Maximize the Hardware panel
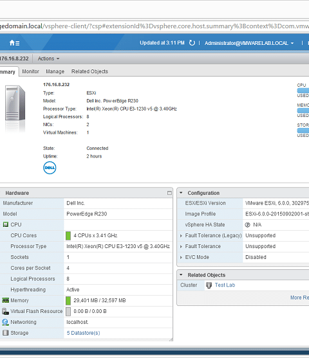The height and width of the screenshot is (358, 309). pos(169,193)
